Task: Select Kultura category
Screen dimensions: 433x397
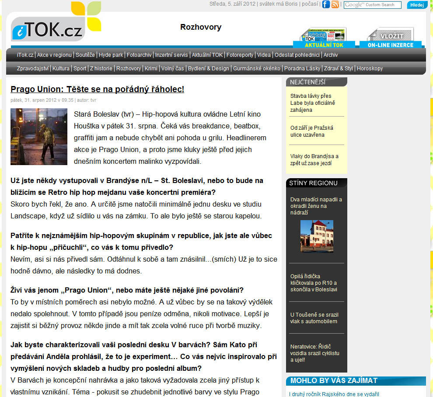Action: click(x=61, y=69)
